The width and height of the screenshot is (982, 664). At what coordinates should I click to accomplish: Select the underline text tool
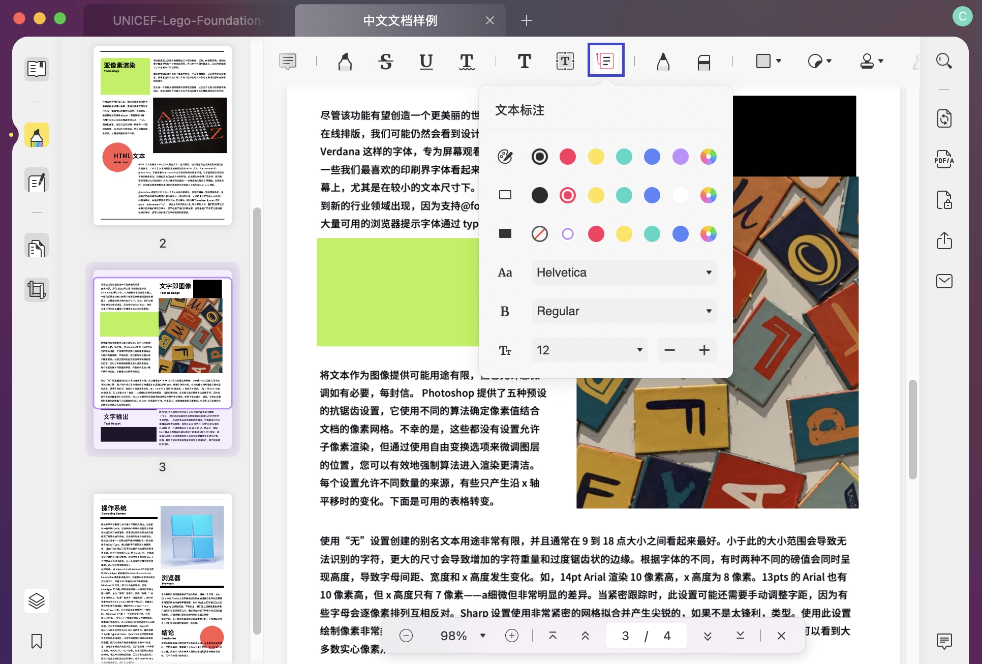pos(426,62)
